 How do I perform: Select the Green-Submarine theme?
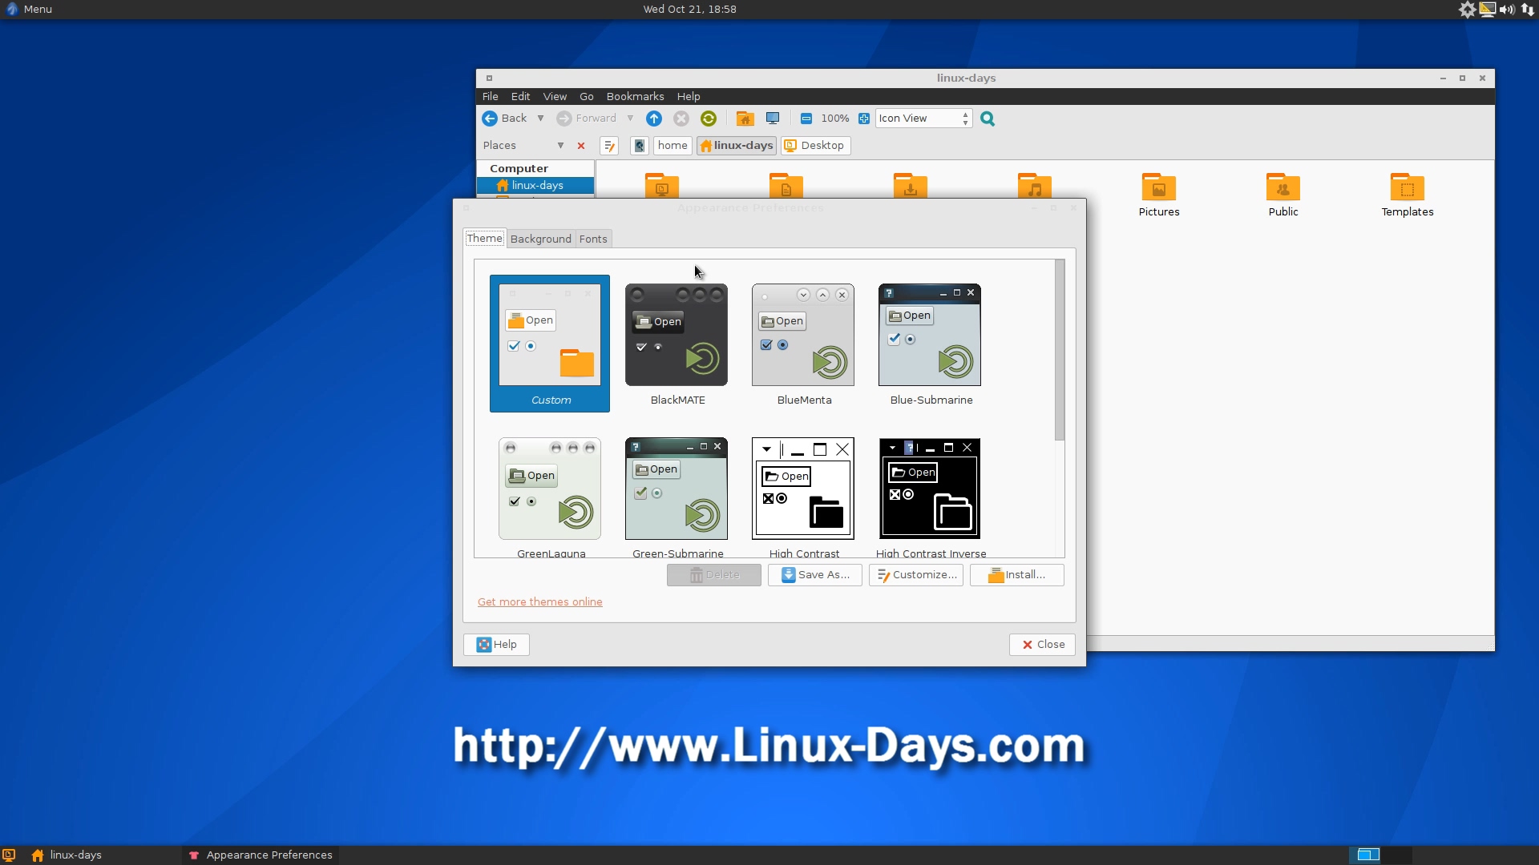pyautogui.click(x=677, y=497)
